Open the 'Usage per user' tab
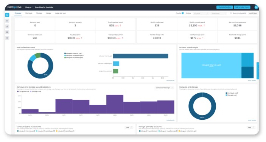The height and width of the screenshot is (142, 266). point(60,13)
